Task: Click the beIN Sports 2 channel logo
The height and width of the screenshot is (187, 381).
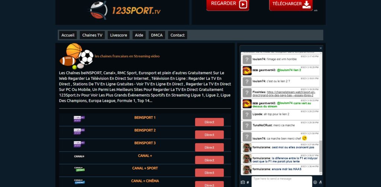Action: (79, 131)
